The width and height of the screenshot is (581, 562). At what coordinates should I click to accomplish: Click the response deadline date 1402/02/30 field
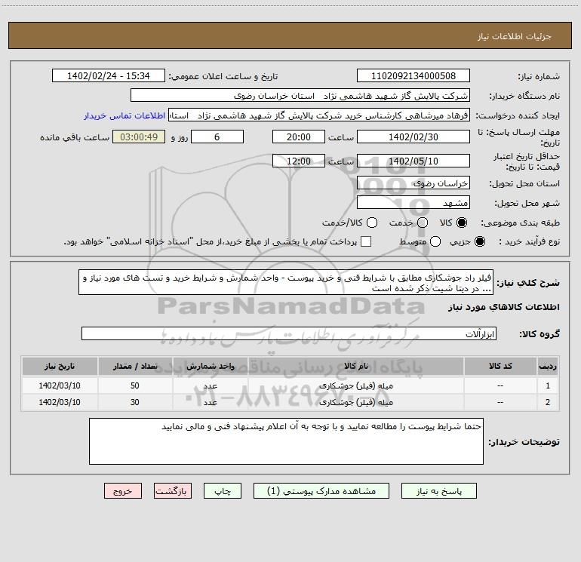point(412,137)
